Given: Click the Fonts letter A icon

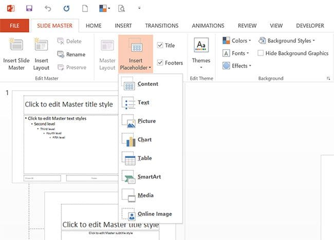Looking at the screenshot, I should coord(226,53).
